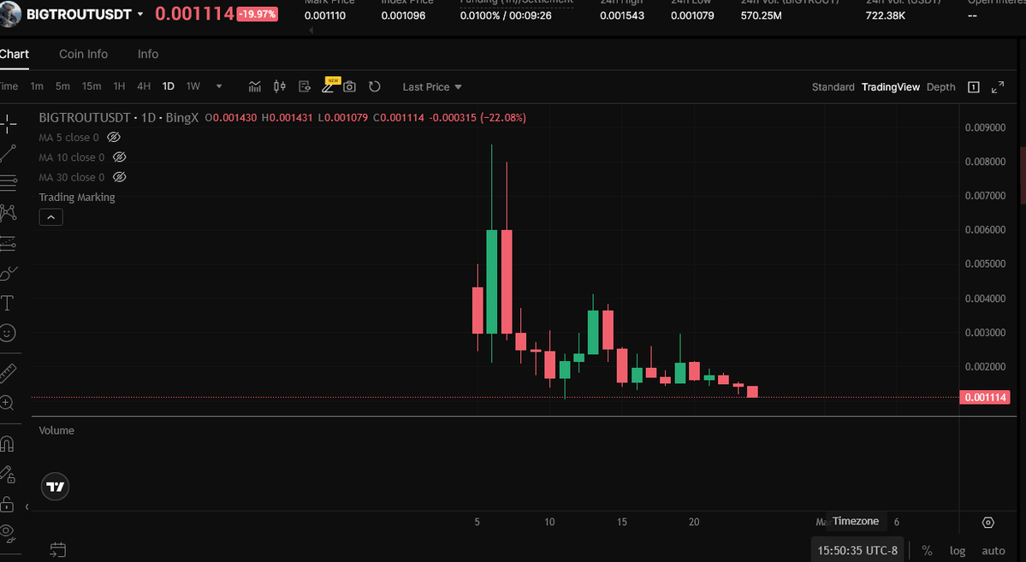This screenshot has width=1026, height=562.
Task: Click the -19.97% change badge
Action: coord(258,14)
